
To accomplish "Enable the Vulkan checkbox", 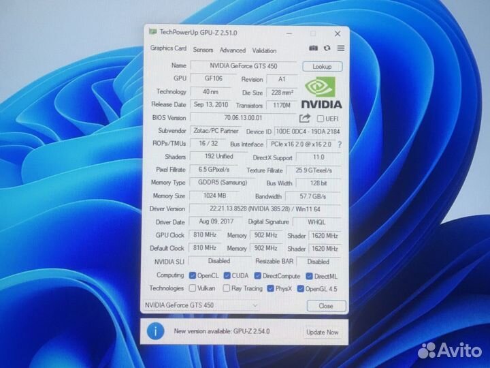I will click(193, 288).
